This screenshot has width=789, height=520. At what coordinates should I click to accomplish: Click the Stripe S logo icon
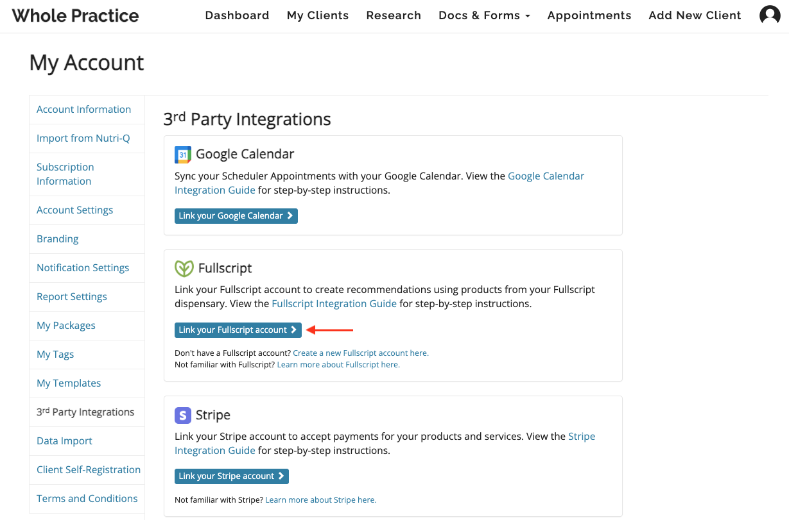point(183,415)
